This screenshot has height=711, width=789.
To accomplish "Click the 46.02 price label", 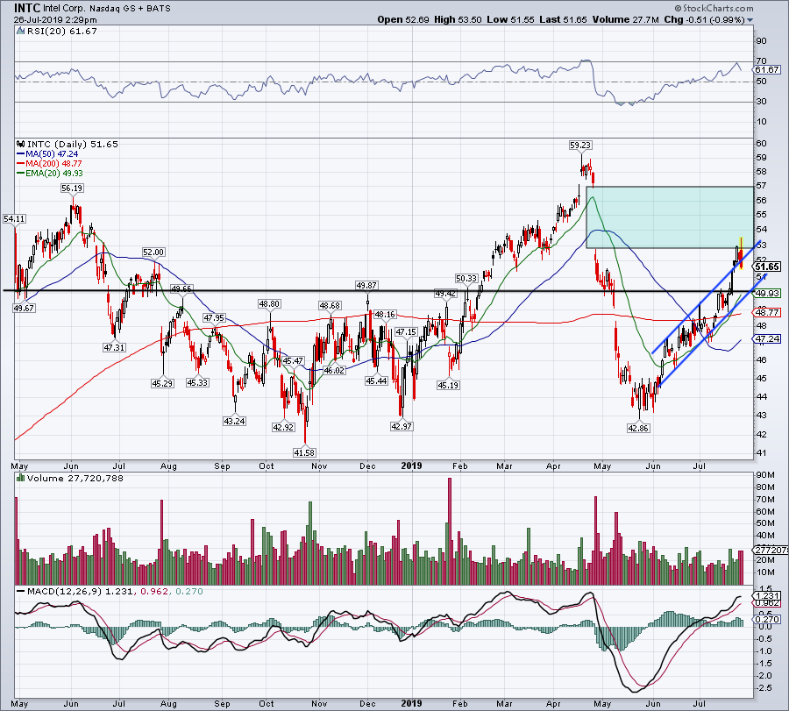I will 334,370.
